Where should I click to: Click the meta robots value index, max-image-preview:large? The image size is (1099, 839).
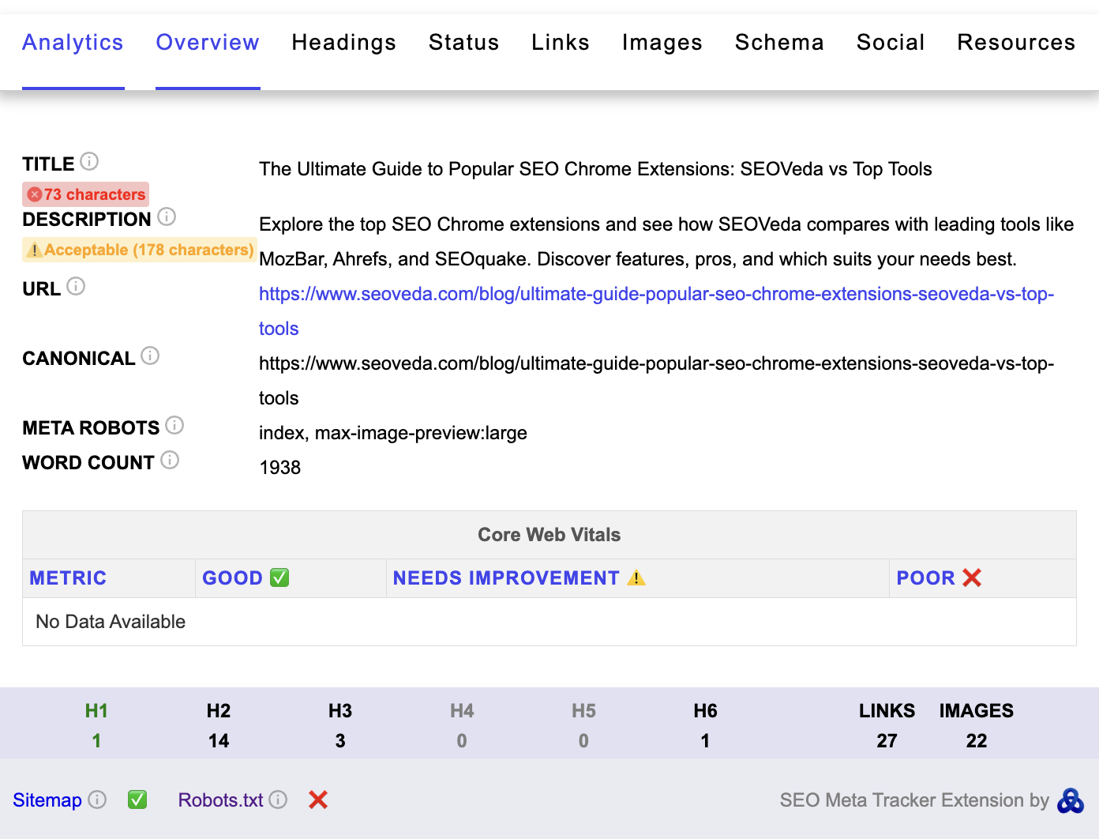(393, 433)
